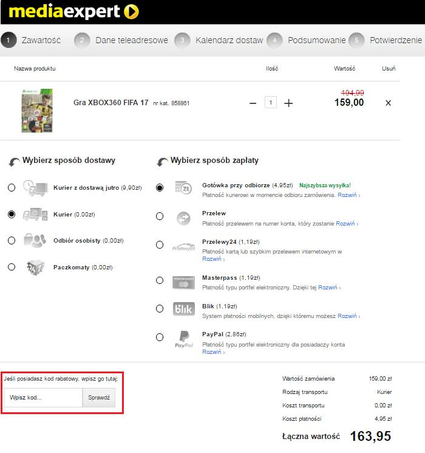
Task: Click the Wartość zamówienia value 159,00 zł
Action: point(380,378)
